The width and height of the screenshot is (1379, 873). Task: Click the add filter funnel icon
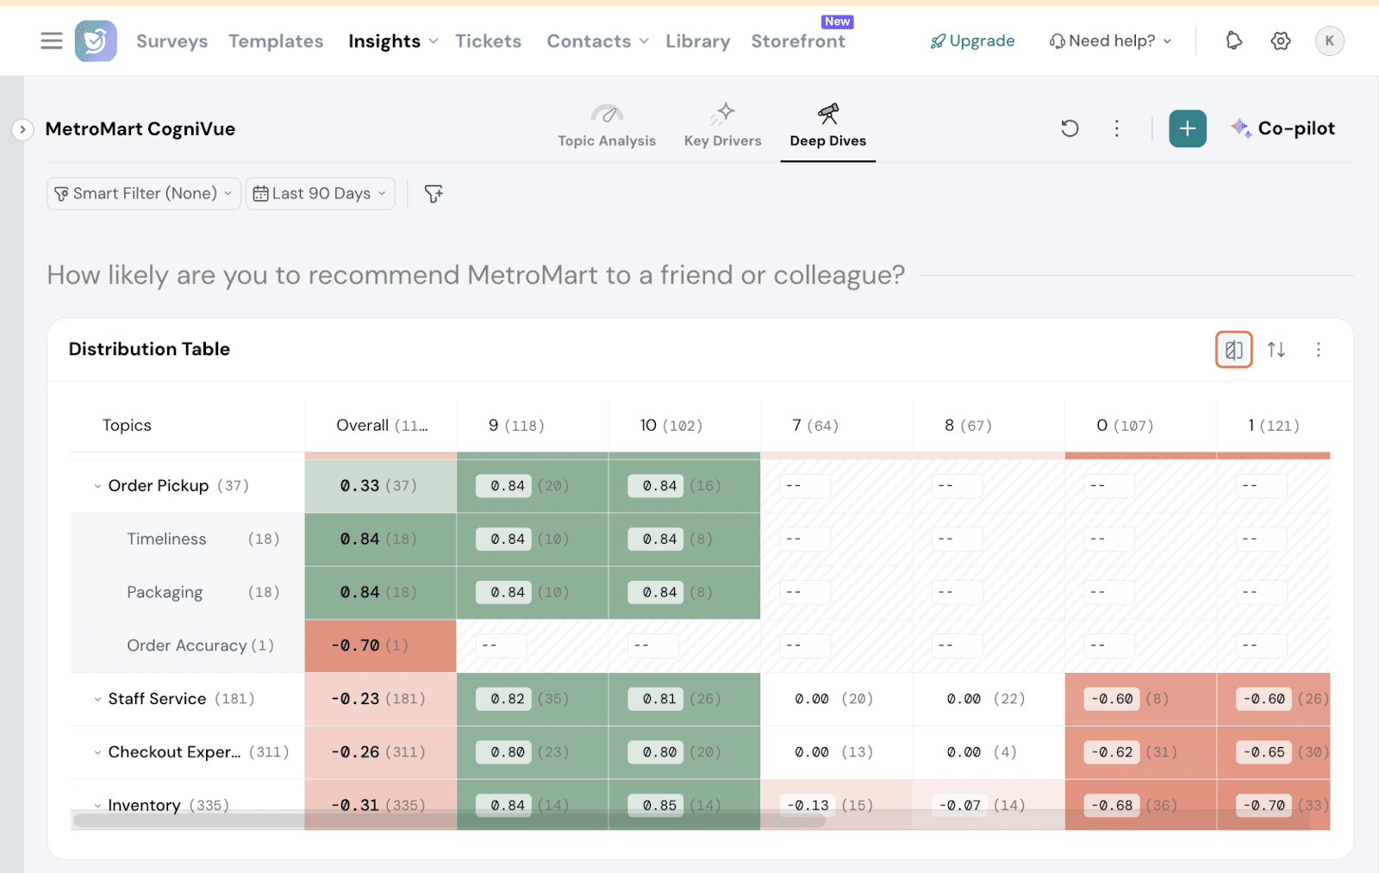tap(434, 194)
